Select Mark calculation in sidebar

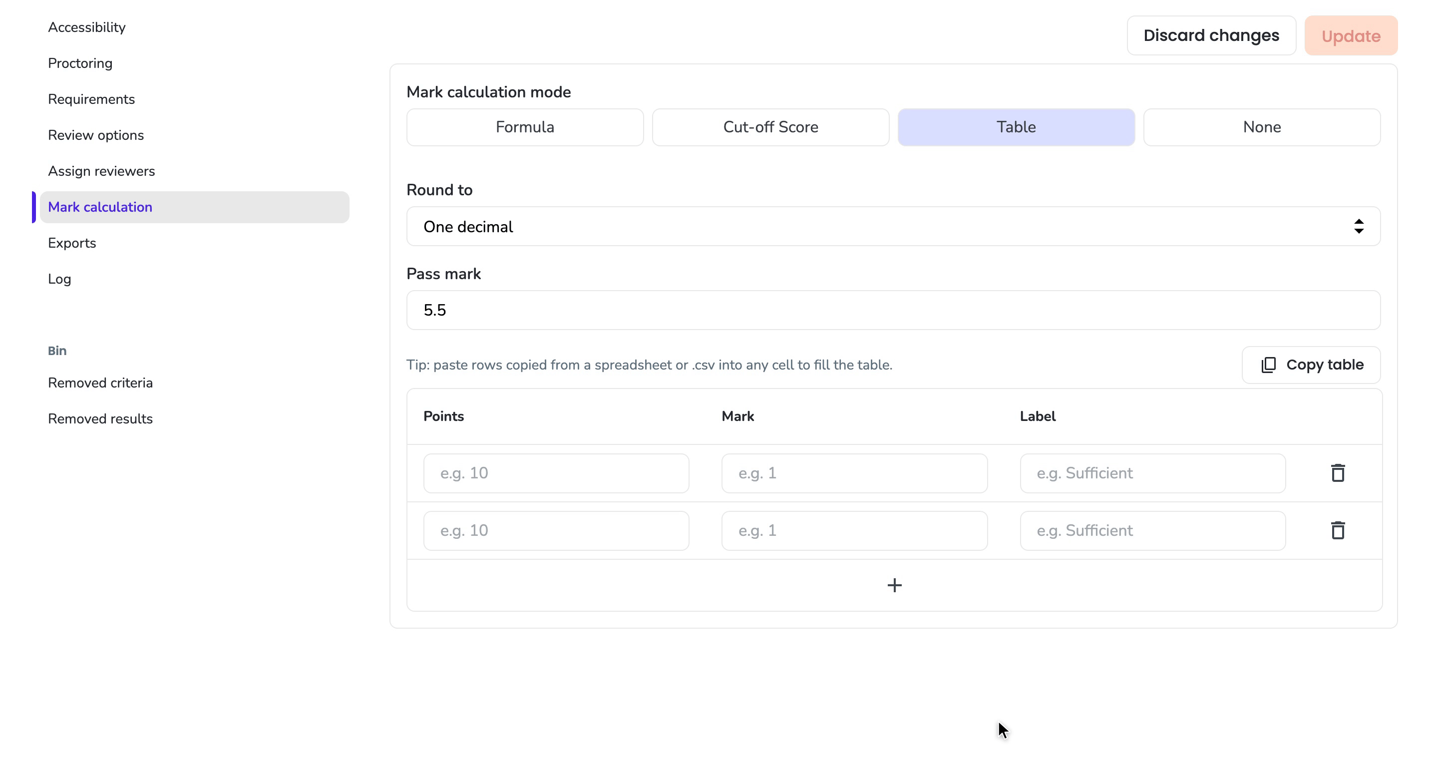coord(194,207)
